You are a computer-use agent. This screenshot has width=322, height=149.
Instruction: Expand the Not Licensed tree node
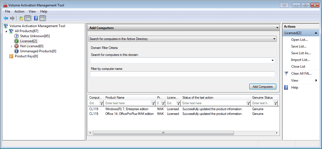(x=11, y=46)
